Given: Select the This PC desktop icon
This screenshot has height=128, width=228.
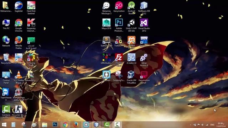Looking at the screenshot, I should click(x=6, y=24).
